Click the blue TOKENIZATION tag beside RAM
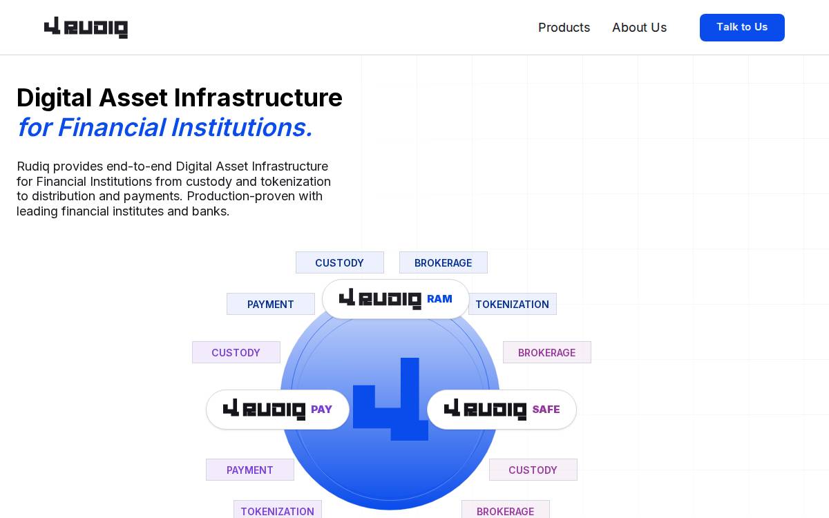The image size is (829, 518). coord(513,304)
